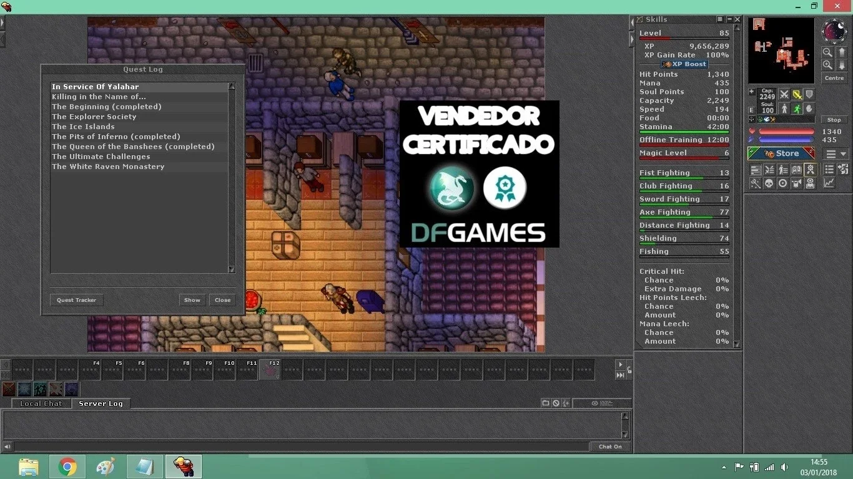The image size is (853, 479).
Task: Open the open-book spell list icon
Action: coord(797,170)
